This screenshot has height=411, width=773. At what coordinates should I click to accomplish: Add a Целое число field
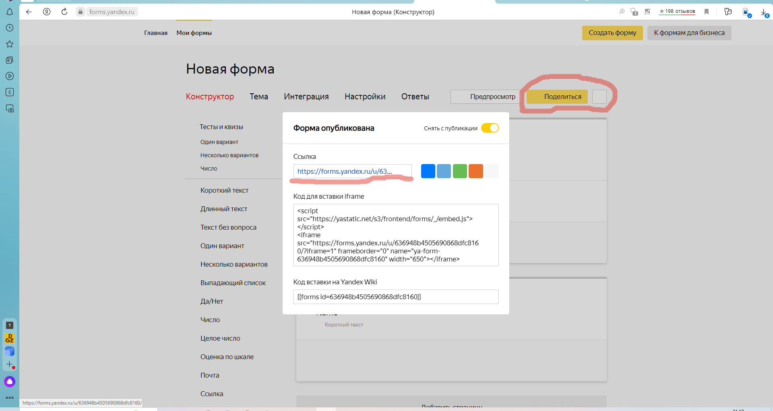(220, 338)
